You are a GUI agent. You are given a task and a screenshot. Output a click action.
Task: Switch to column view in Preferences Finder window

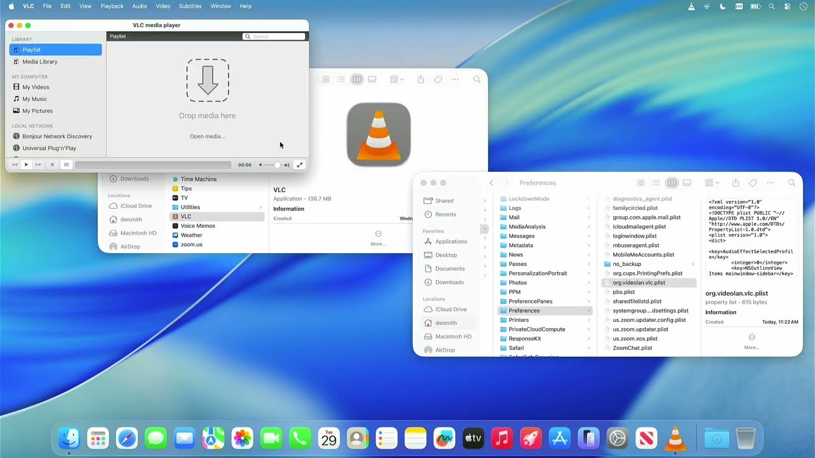click(x=672, y=183)
